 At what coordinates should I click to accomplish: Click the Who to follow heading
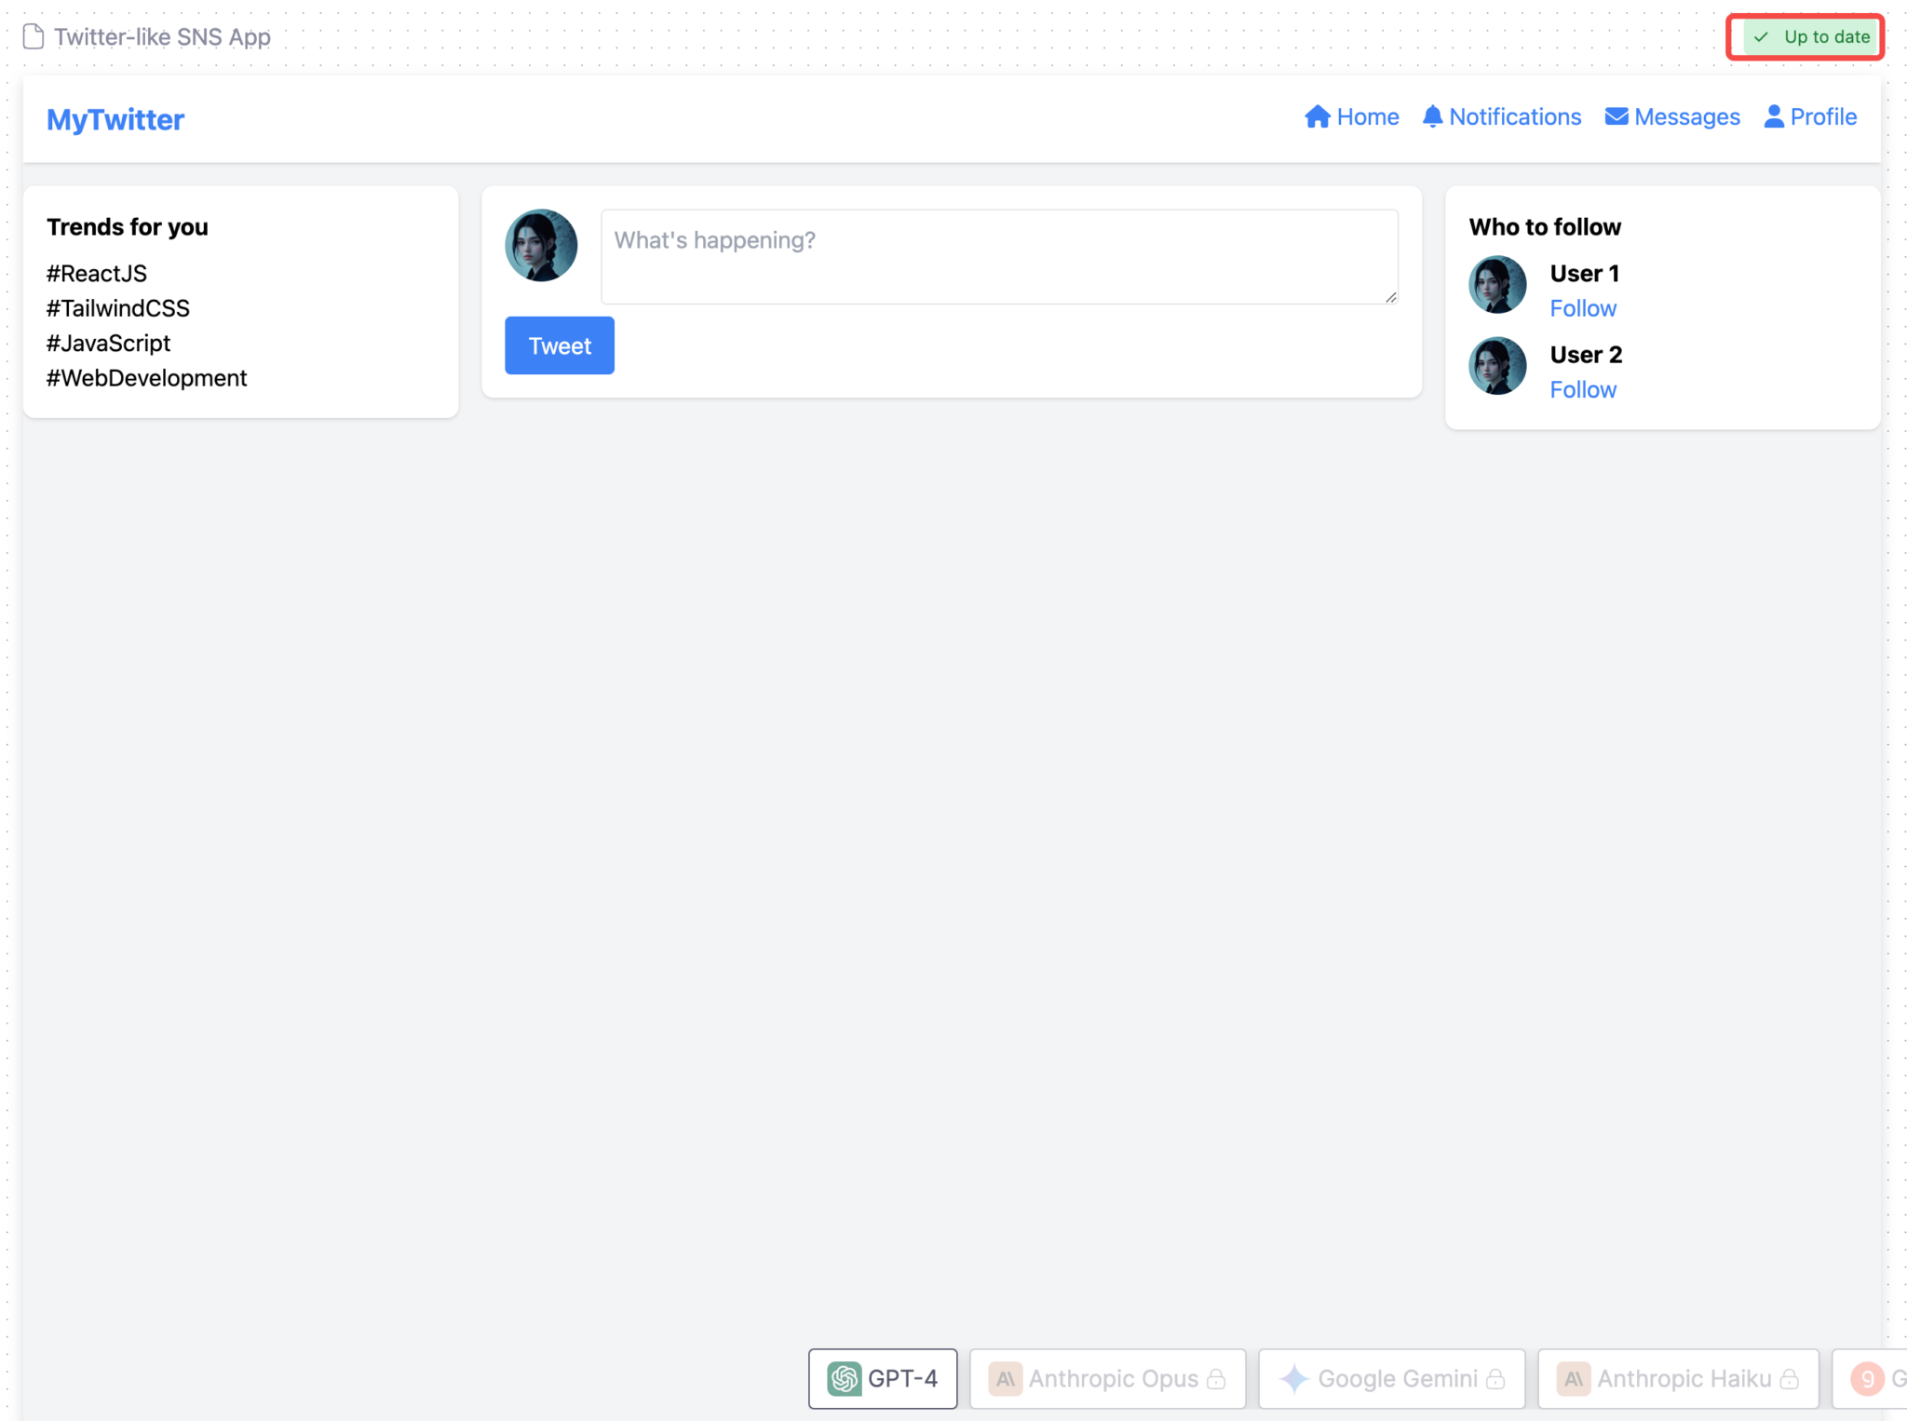click(x=1545, y=227)
